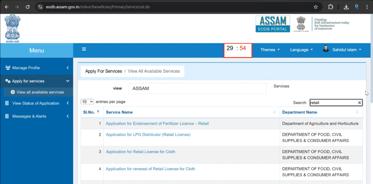Screen dimensions: 373x184
Task: Open the Language dropdown
Action: click(x=301, y=50)
